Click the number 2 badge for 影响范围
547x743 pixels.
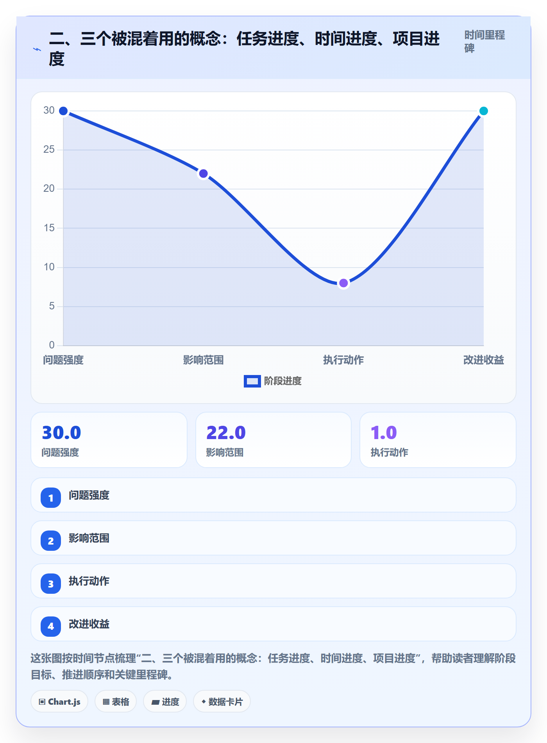[51, 541]
